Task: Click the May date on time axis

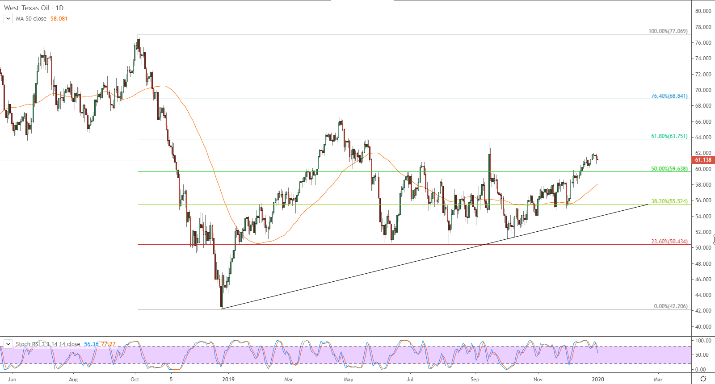Action: click(x=349, y=380)
